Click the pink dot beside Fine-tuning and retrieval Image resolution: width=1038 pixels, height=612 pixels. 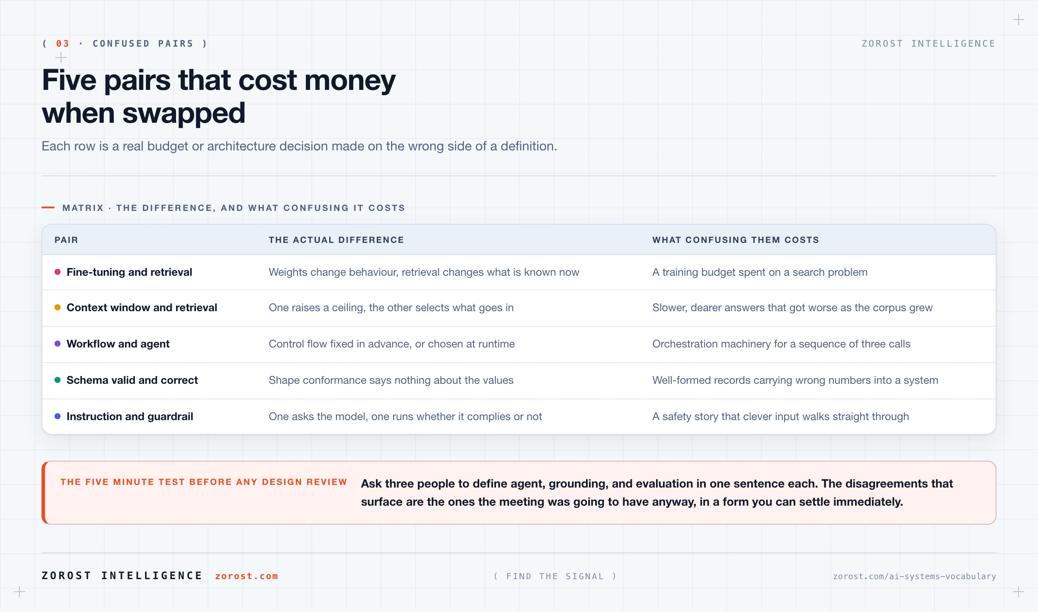[x=58, y=272]
